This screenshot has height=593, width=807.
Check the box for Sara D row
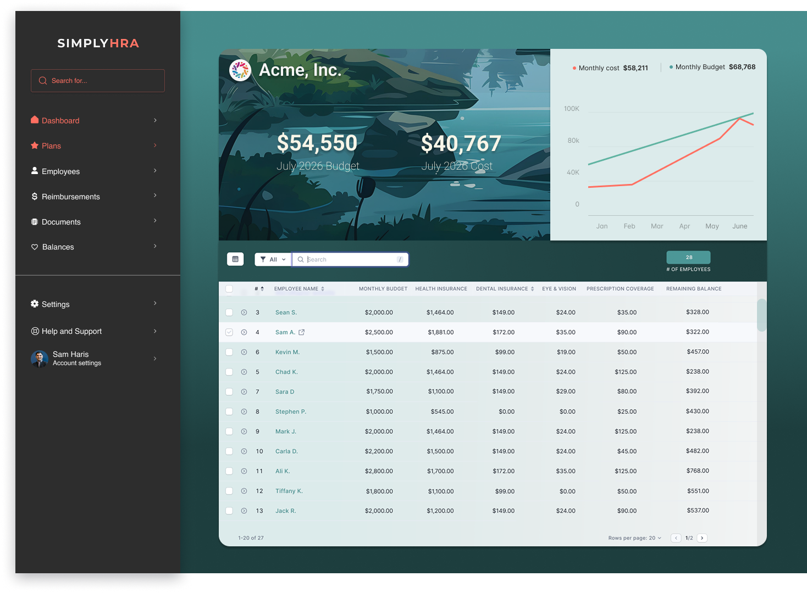coord(229,391)
